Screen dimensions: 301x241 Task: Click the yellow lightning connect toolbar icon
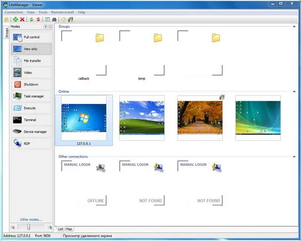click(x=6, y=19)
